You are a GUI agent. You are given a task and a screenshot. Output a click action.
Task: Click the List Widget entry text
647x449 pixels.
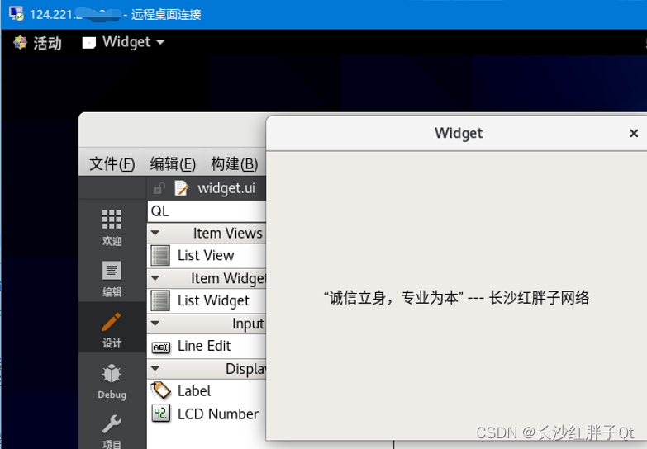click(x=213, y=300)
